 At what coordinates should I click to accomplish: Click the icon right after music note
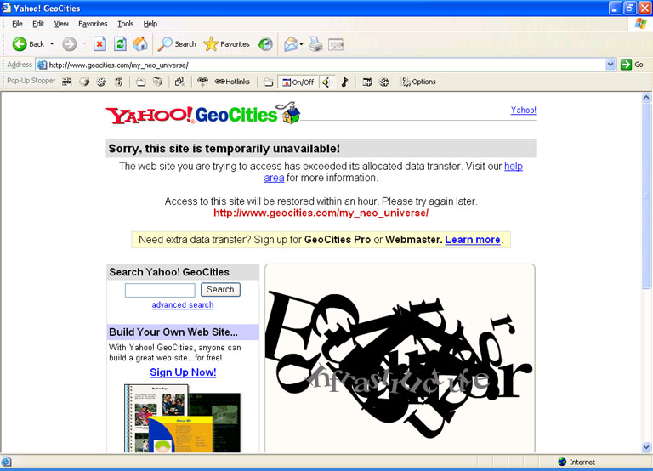click(x=367, y=82)
